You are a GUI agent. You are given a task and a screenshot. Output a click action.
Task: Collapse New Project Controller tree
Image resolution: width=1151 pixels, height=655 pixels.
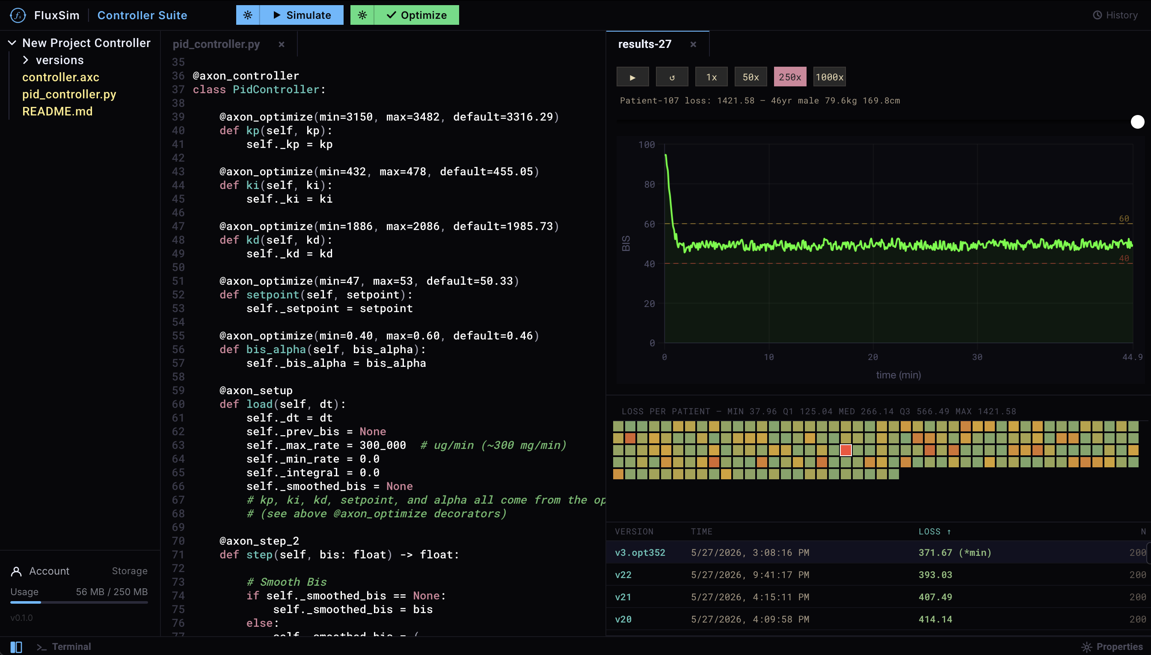(x=12, y=43)
